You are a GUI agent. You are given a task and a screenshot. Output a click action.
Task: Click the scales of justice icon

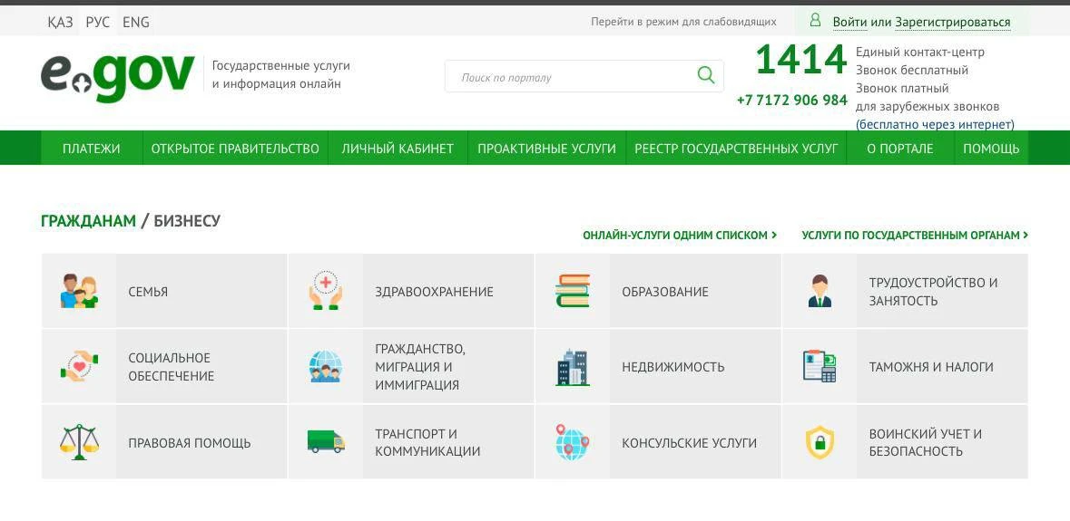point(79,443)
